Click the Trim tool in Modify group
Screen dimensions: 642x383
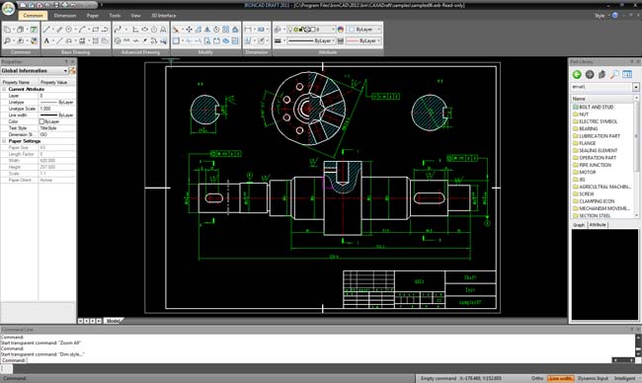[x=189, y=40]
